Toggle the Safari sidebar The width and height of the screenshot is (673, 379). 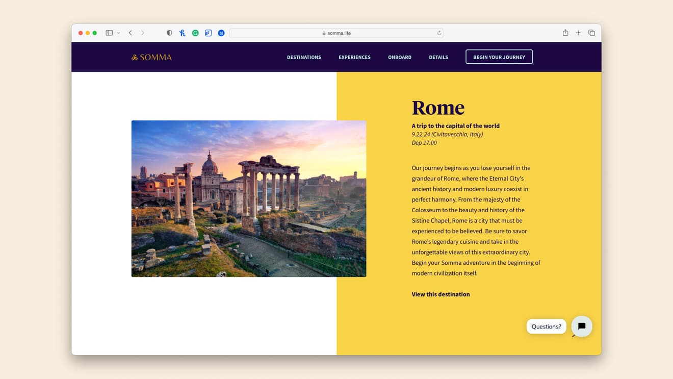(x=109, y=33)
